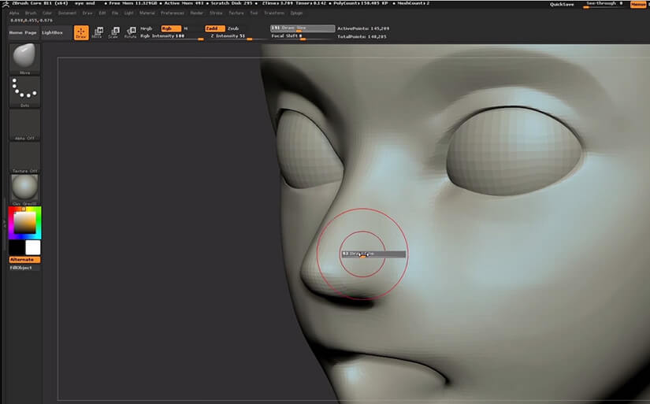Open the Brush menu
The width and height of the screenshot is (650, 404).
click(x=31, y=13)
